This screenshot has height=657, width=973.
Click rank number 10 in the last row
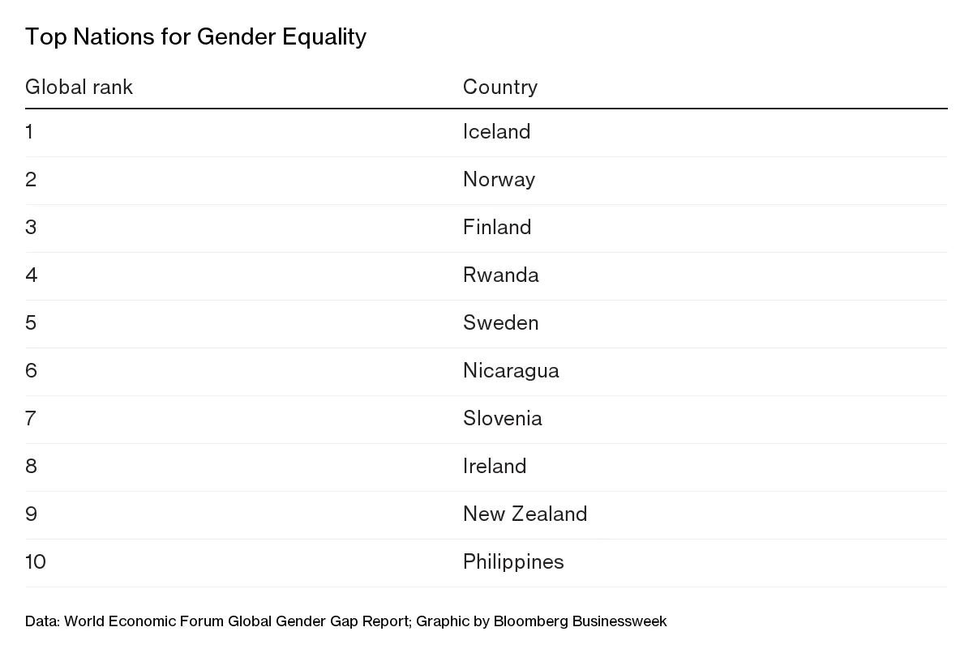[36, 561]
